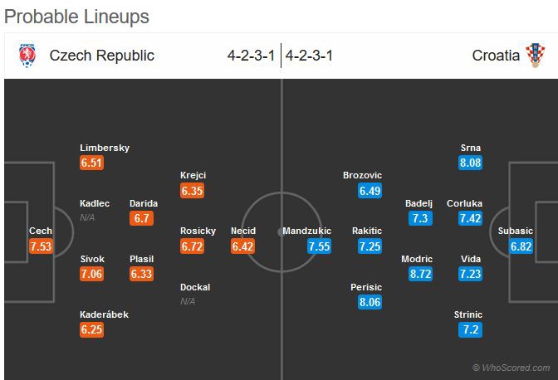The image size is (558, 380).
Task: Select Rosicky's 6.72 rating badge
Action: 192,246
